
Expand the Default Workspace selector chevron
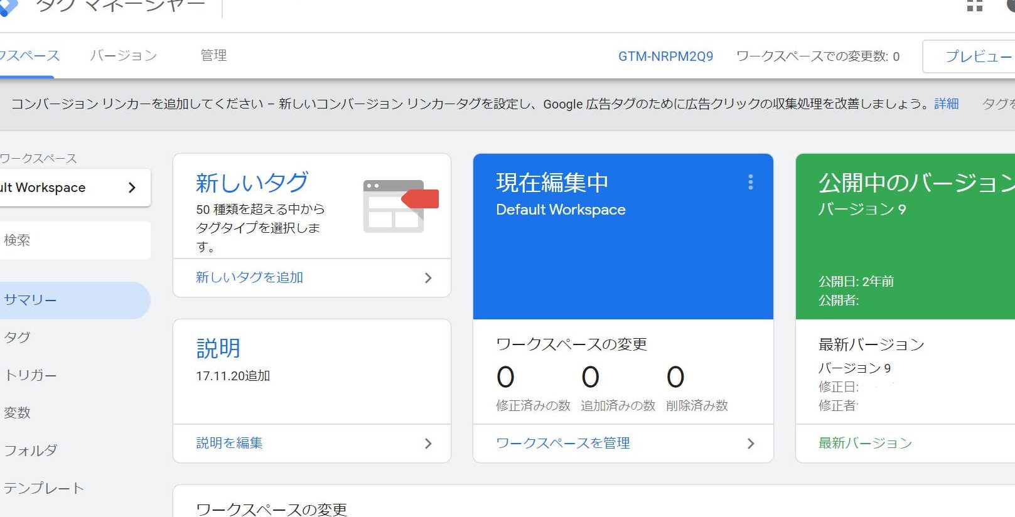point(132,188)
